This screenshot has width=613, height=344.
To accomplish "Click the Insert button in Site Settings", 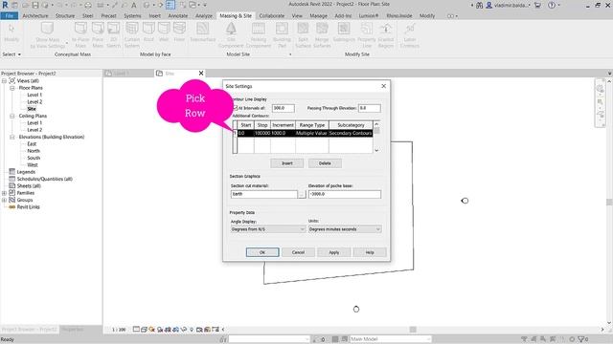I will (287, 163).
